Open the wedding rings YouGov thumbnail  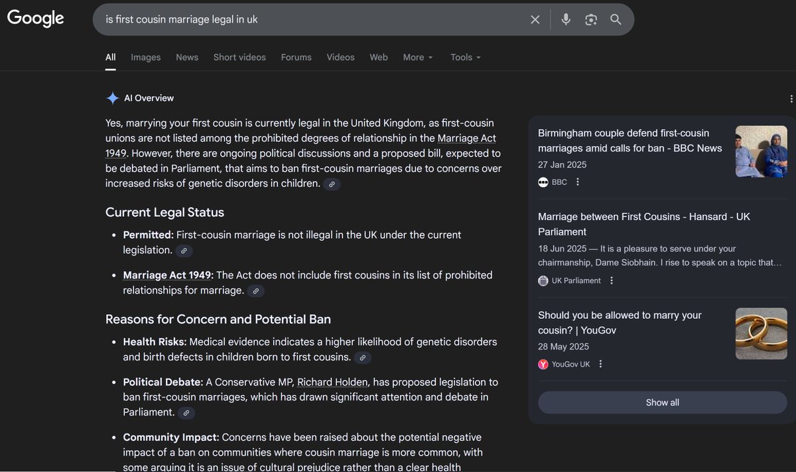761,333
